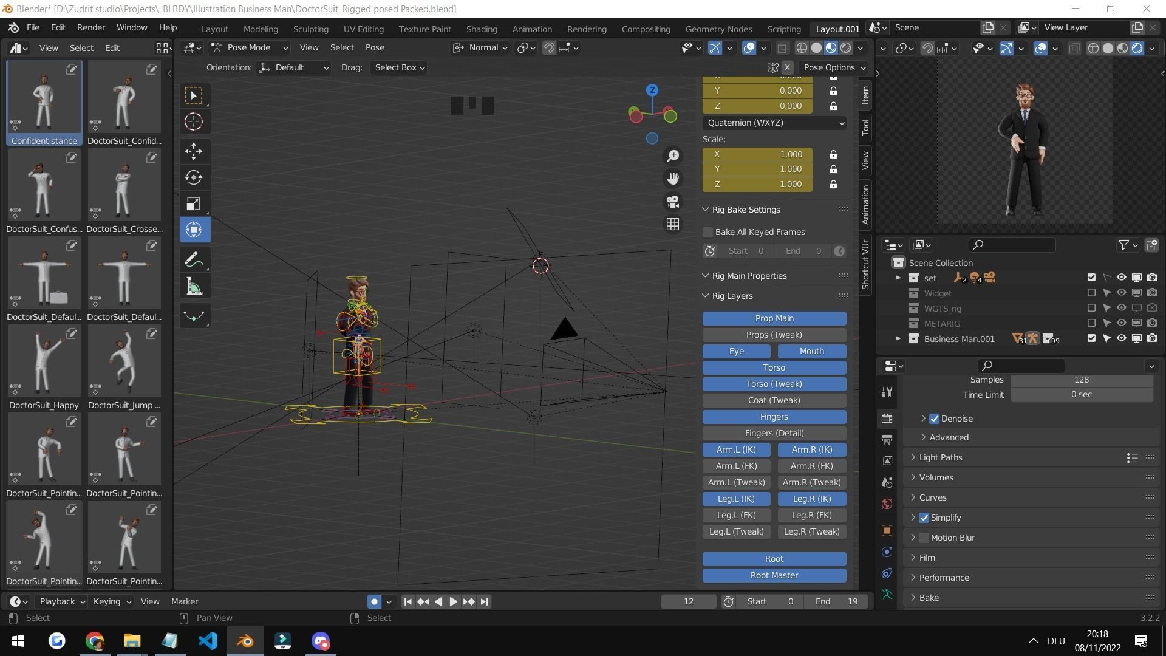Toggle the Coat (Tweak) rig layer

[774, 400]
